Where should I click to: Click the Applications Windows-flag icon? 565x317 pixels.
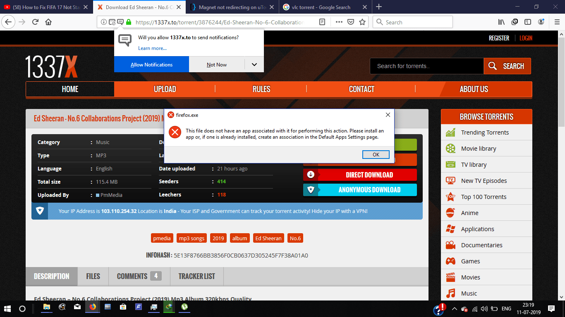[450, 229]
